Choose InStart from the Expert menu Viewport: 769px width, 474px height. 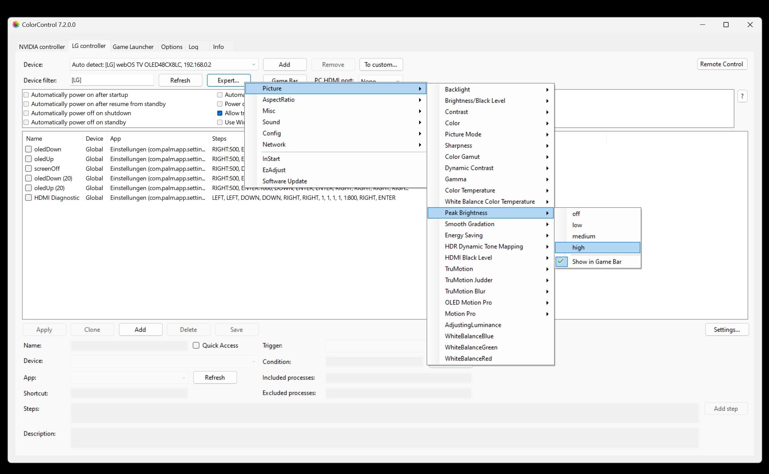pyautogui.click(x=335, y=159)
